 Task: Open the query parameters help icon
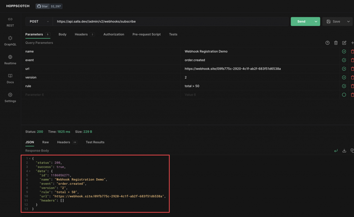(327, 43)
